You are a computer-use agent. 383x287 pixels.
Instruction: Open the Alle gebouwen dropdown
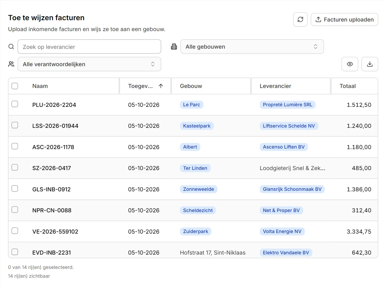[252, 47]
